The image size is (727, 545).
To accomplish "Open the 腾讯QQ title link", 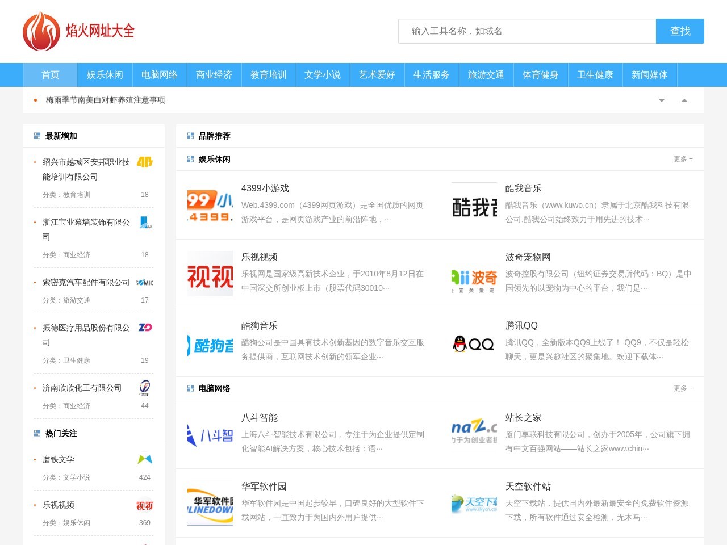I will point(521,326).
